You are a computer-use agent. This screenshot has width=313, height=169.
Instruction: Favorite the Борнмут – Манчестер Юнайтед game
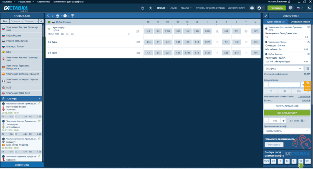tap(39, 139)
